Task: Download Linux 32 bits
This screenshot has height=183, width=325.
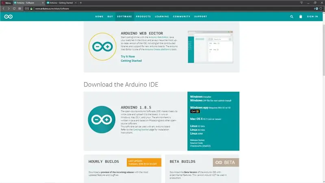Action: coord(197,126)
